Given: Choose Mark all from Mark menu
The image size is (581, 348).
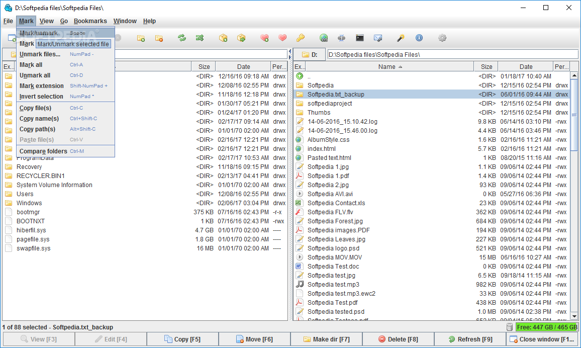Looking at the screenshot, I should tap(65, 65).
